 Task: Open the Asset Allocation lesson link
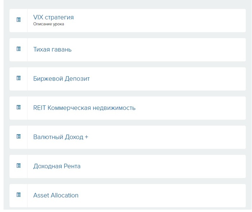pyautogui.click(x=56, y=195)
